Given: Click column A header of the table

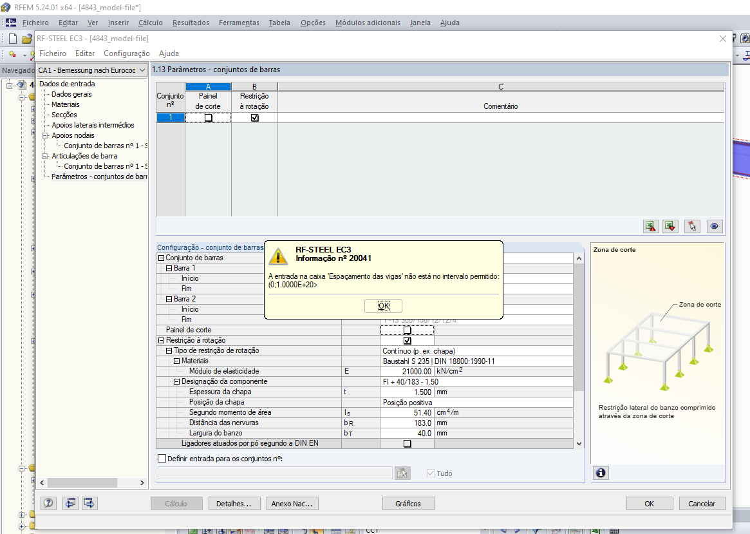Looking at the screenshot, I should pos(208,86).
